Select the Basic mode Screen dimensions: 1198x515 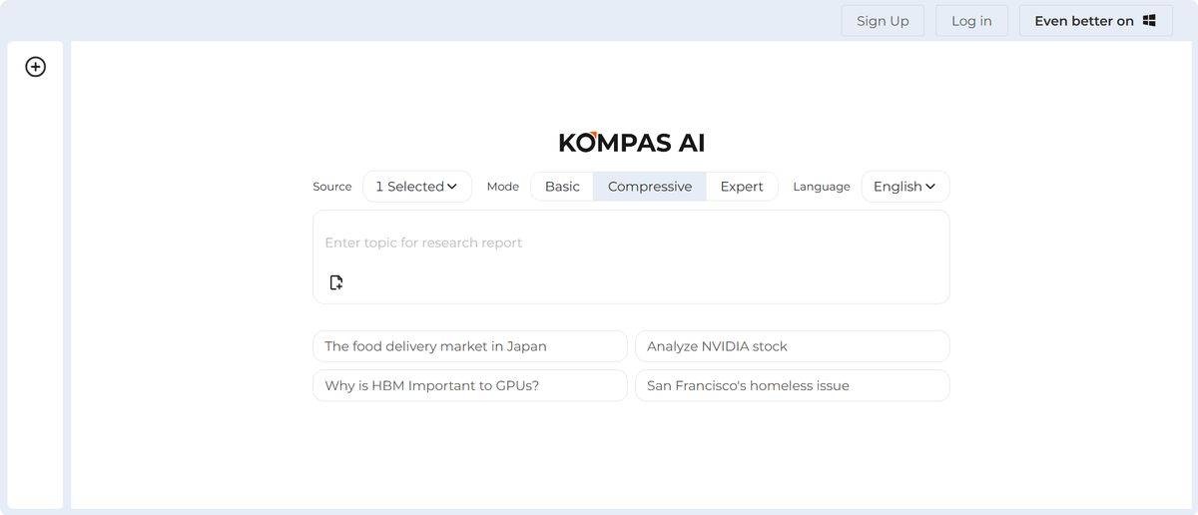pos(562,187)
